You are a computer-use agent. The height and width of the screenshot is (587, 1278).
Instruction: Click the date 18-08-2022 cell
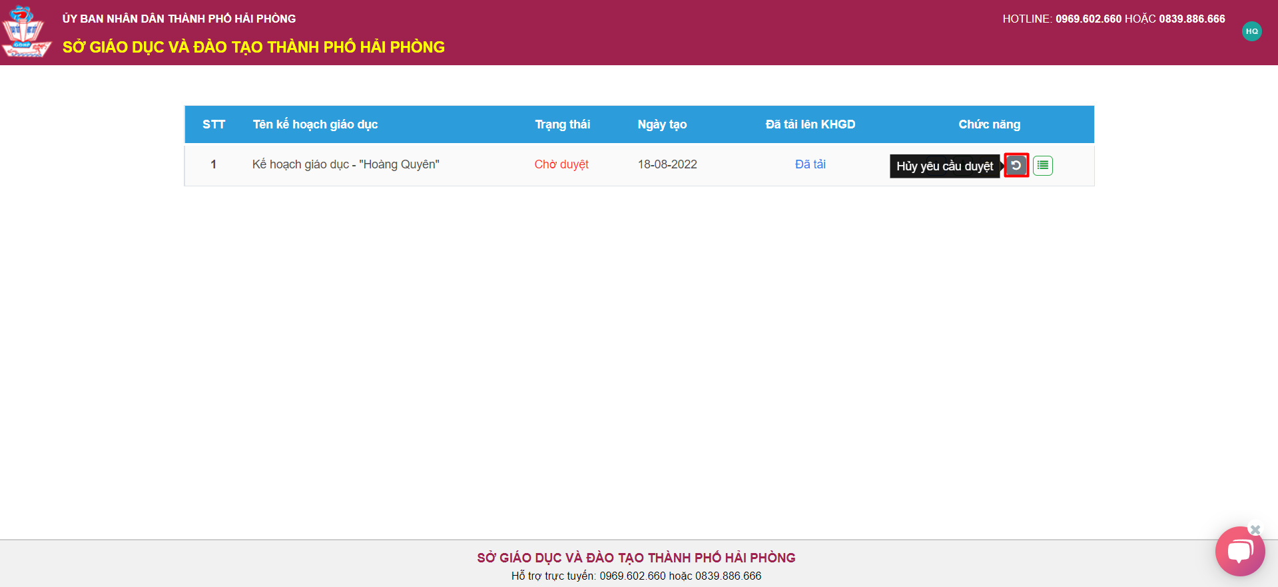[667, 164]
